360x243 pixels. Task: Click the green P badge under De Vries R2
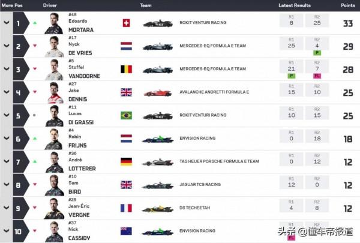coord(316,52)
